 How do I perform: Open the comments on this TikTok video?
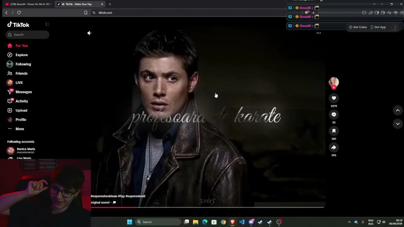pyautogui.click(x=334, y=114)
